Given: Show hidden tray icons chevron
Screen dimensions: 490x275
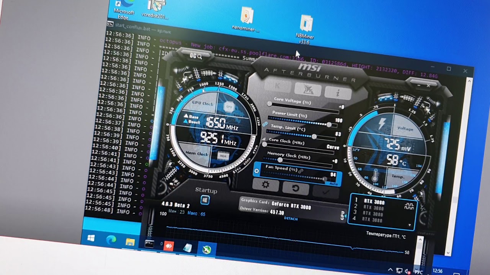Looking at the screenshot, I should click(x=390, y=269).
